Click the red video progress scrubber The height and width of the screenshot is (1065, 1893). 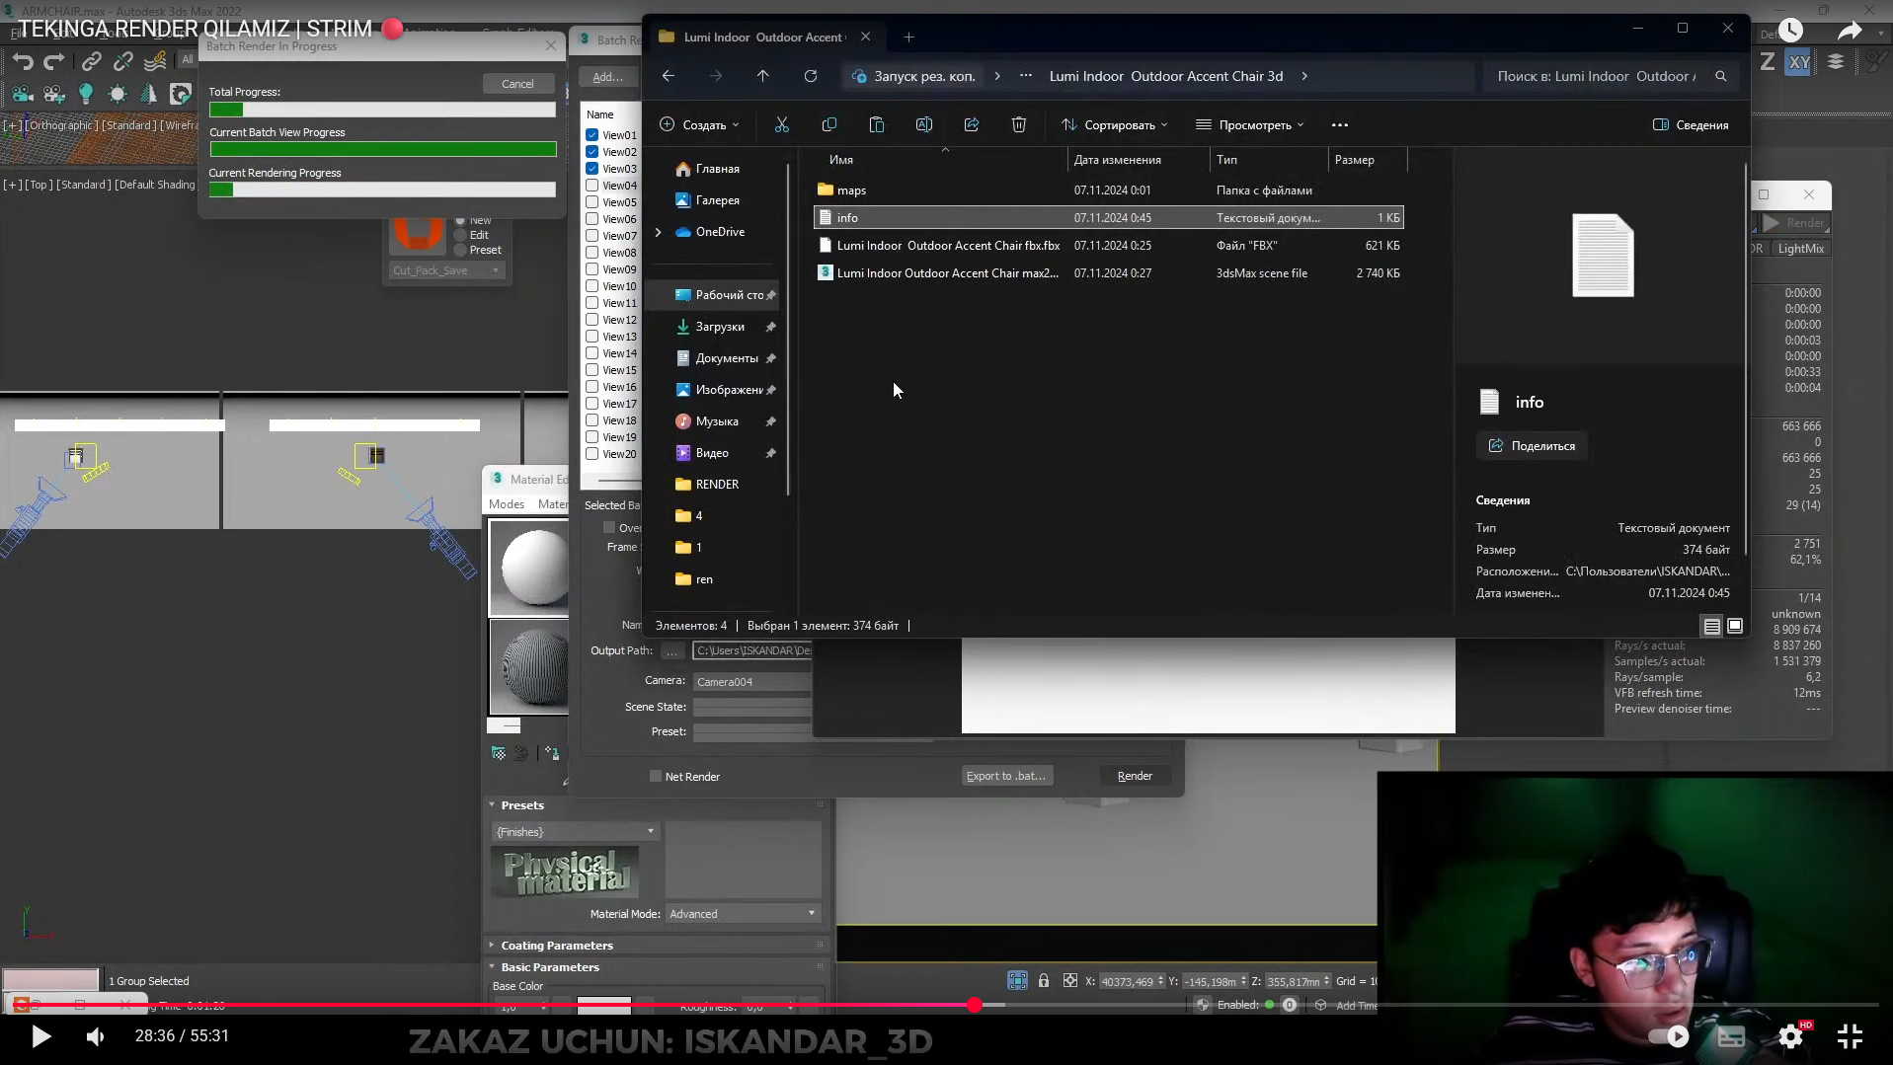point(975,1005)
